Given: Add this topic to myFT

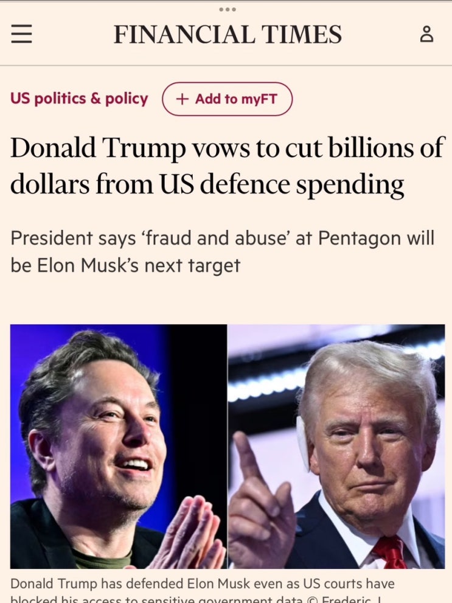Looking at the screenshot, I should tap(227, 99).
